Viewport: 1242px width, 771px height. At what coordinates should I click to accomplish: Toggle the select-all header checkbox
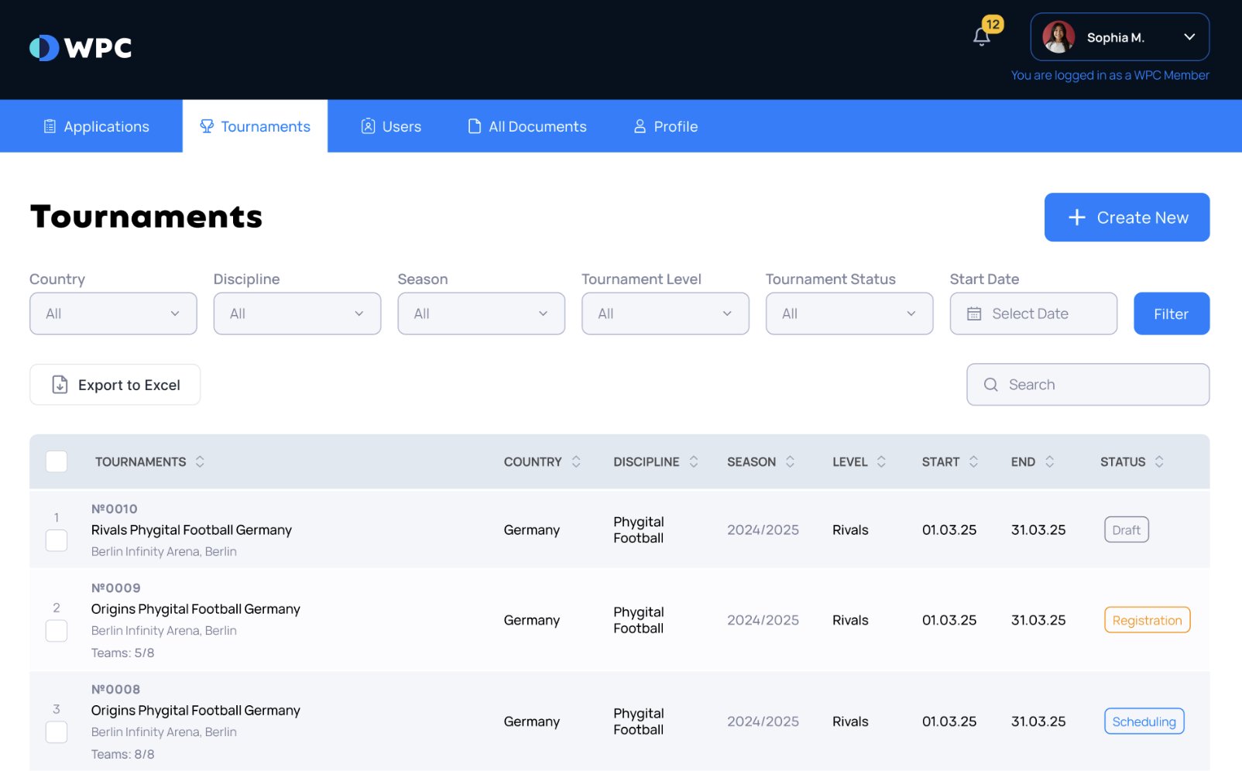coord(57,461)
